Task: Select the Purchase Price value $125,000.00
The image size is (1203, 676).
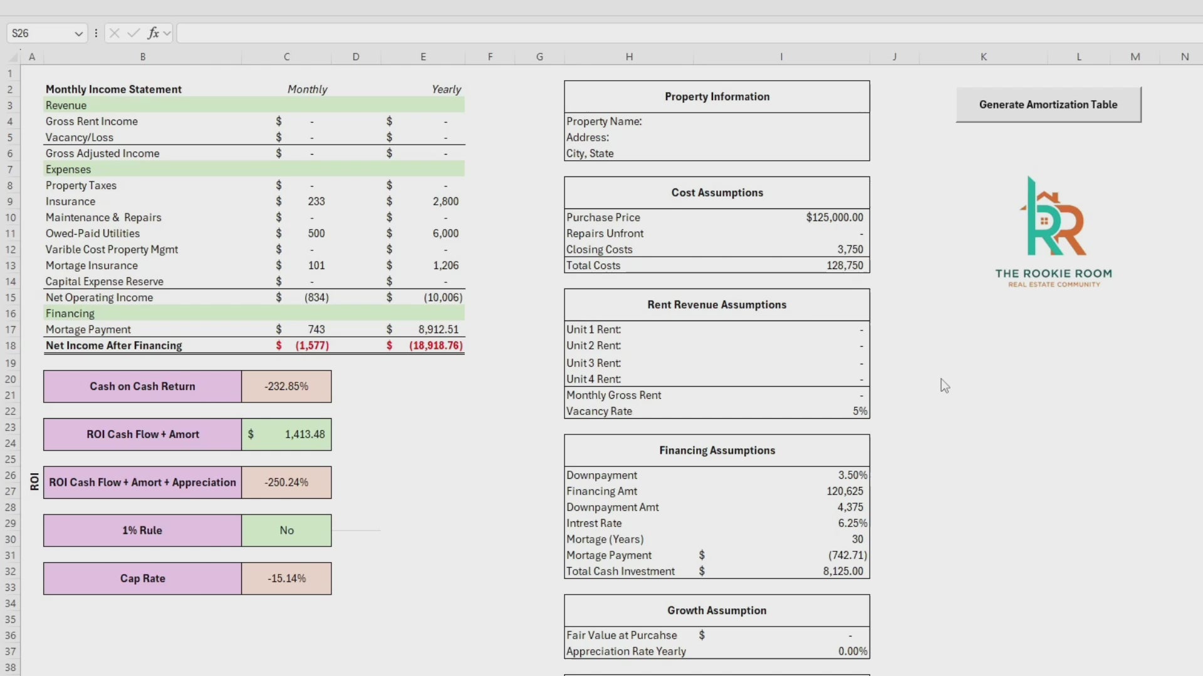Action: (x=834, y=217)
